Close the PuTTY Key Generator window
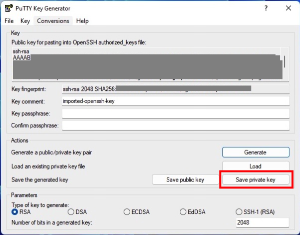 coord(288,8)
